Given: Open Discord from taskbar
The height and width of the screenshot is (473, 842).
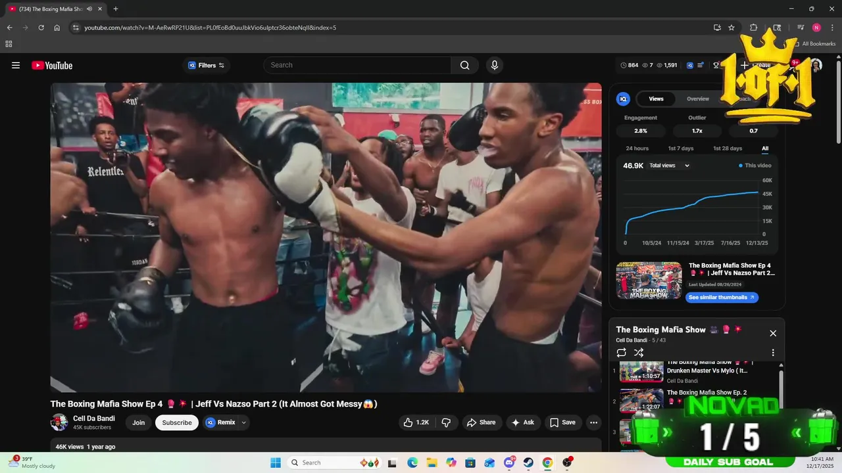Looking at the screenshot, I should (x=509, y=462).
